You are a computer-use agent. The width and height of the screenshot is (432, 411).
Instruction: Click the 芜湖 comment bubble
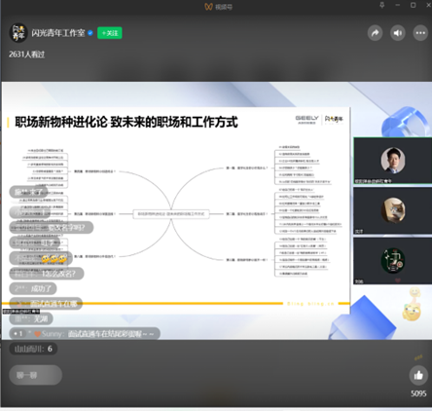point(31,318)
